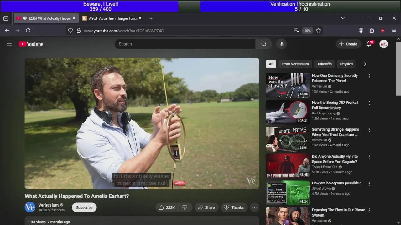Subscribe to Veritasium channel

click(x=84, y=207)
